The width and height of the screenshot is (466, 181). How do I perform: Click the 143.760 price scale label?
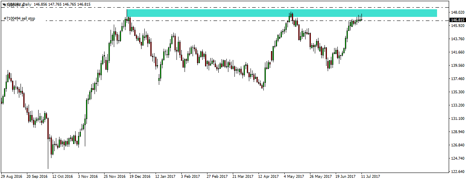point(458,39)
